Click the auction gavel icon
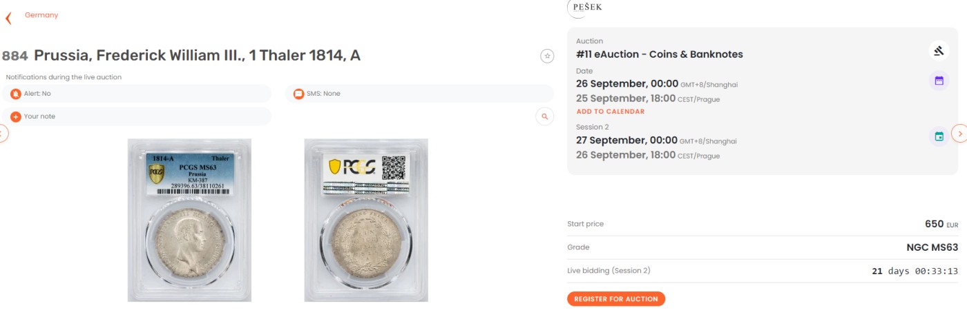The height and width of the screenshot is (310, 967). pos(939,50)
